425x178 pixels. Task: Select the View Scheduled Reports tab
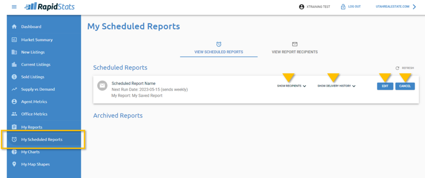coord(219,48)
